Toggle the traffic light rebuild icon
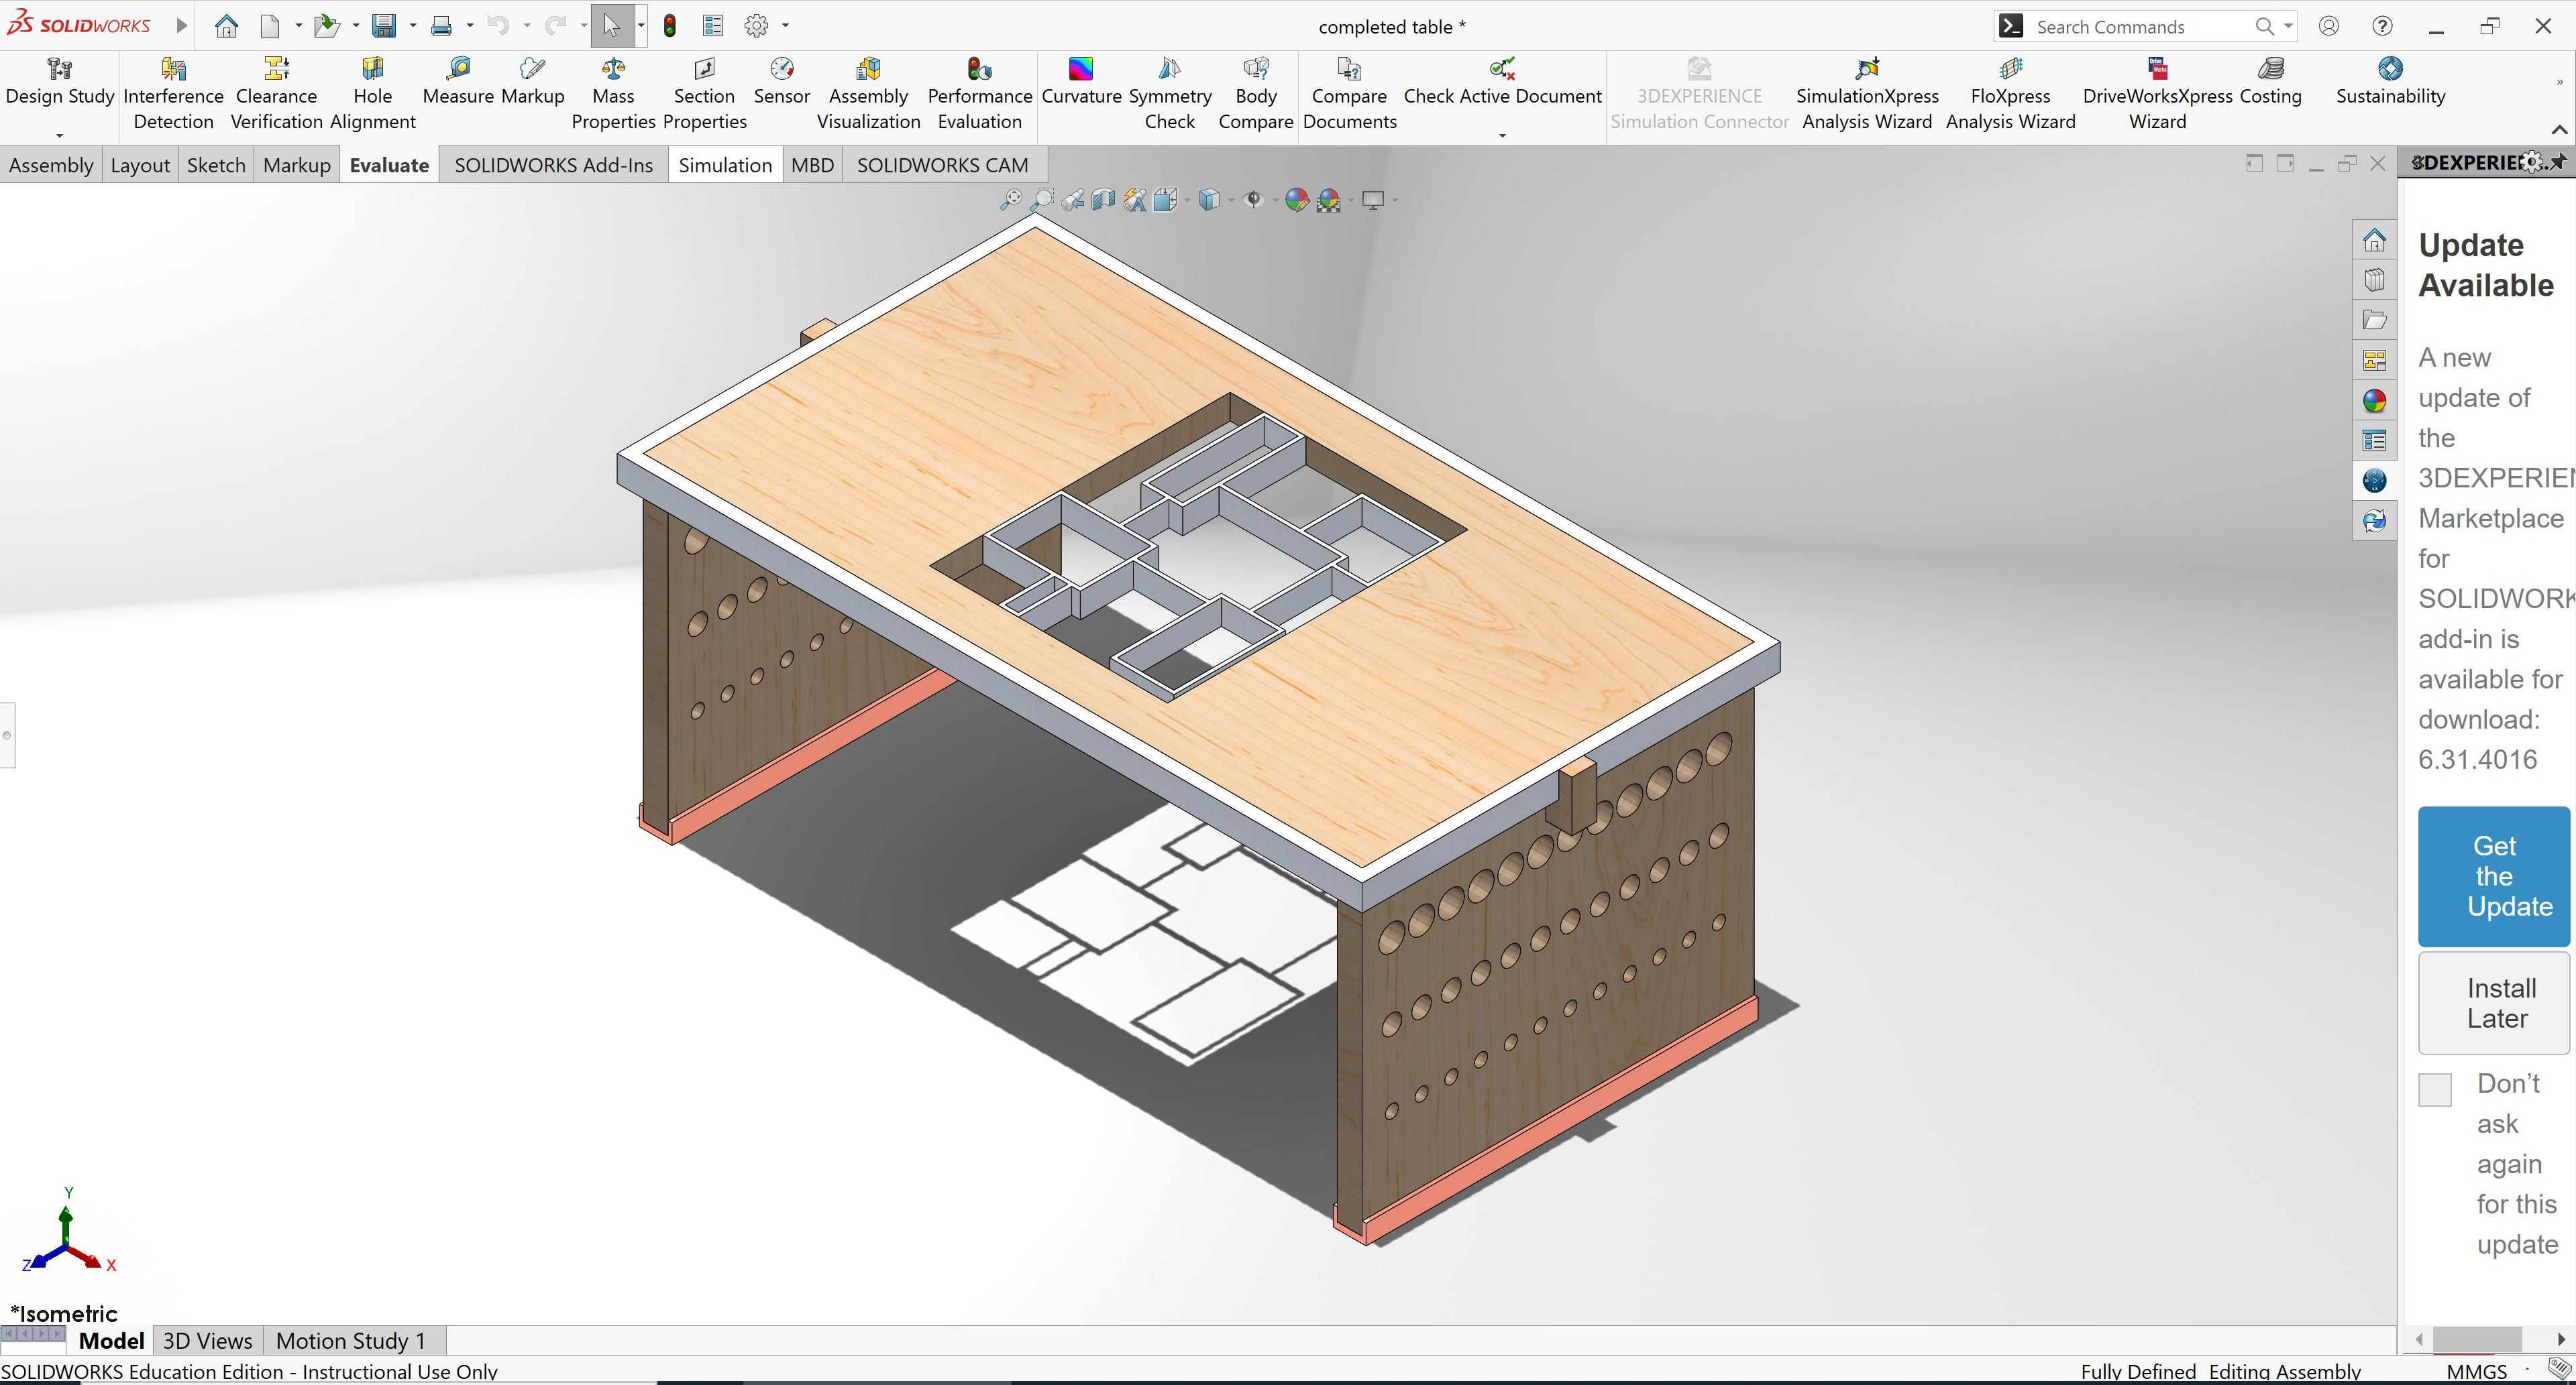The image size is (2576, 1385). pos(670,26)
